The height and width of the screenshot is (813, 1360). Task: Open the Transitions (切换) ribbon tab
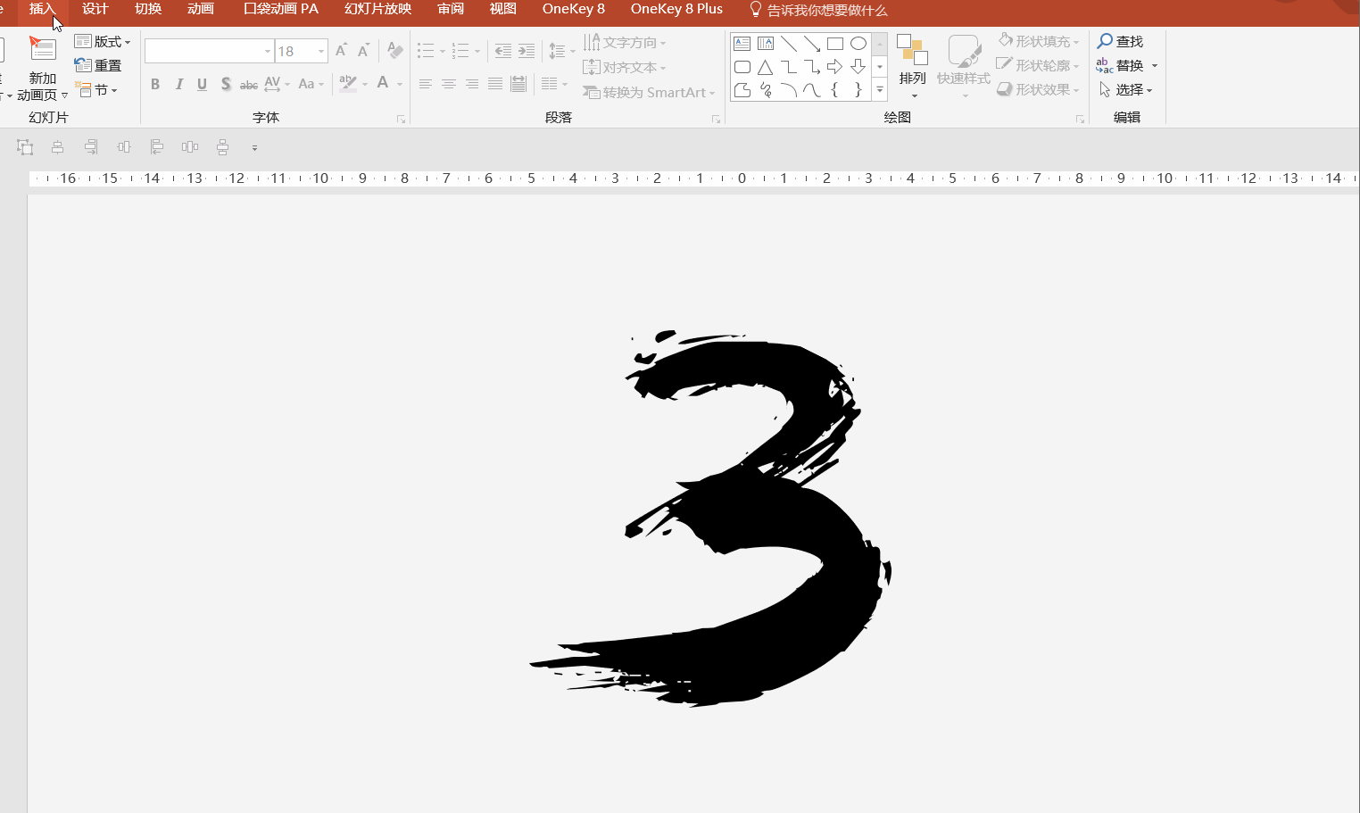[x=148, y=9]
